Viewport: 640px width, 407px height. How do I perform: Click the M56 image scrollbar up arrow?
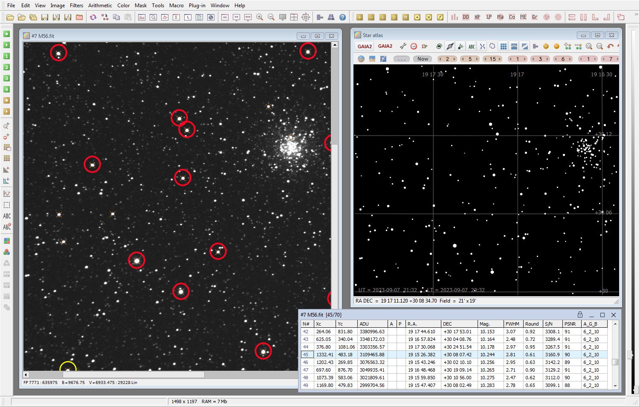coord(335,45)
